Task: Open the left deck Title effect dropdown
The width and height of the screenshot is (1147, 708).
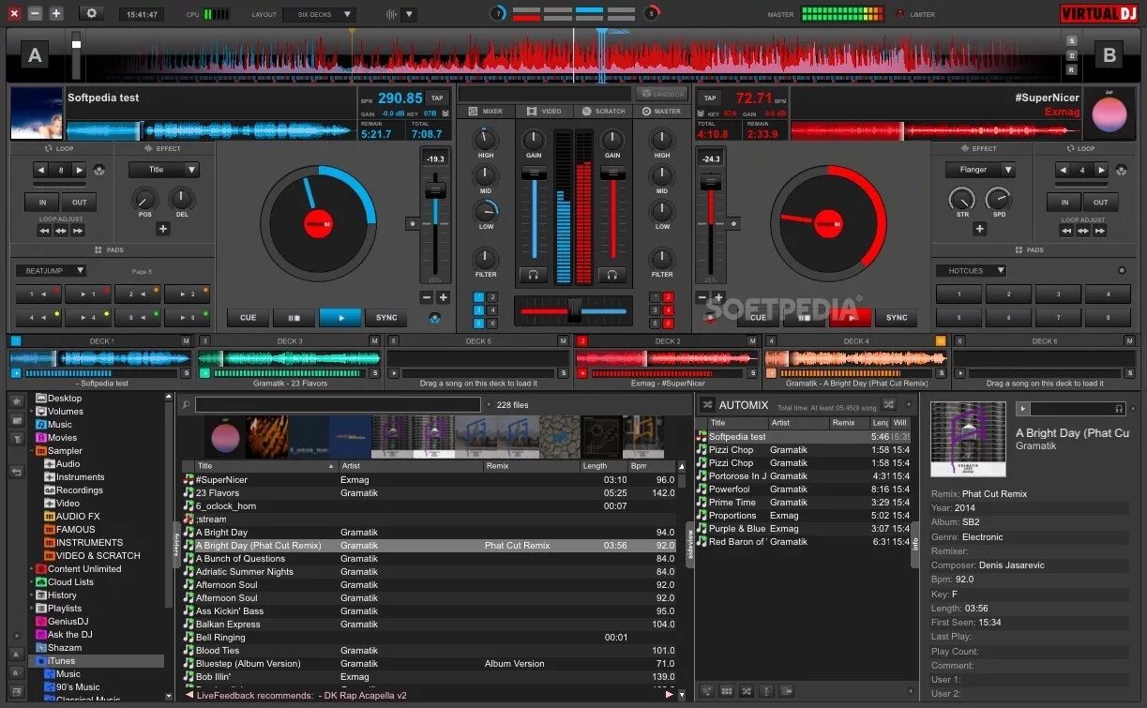Action: click(163, 170)
